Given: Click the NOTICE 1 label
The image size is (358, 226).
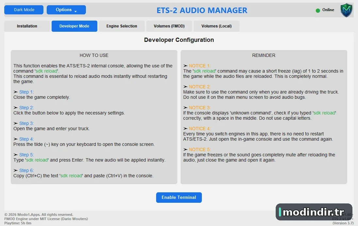Looking at the screenshot, I should (200, 66).
